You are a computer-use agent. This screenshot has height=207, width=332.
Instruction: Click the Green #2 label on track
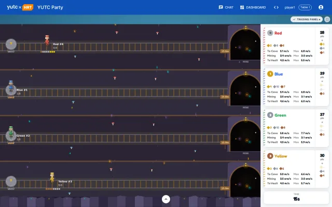pos(23,136)
